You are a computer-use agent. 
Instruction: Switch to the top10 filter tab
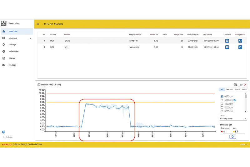pyautogui.click(x=237, y=89)
